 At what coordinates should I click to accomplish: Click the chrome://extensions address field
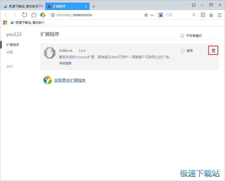click(96, 15)
